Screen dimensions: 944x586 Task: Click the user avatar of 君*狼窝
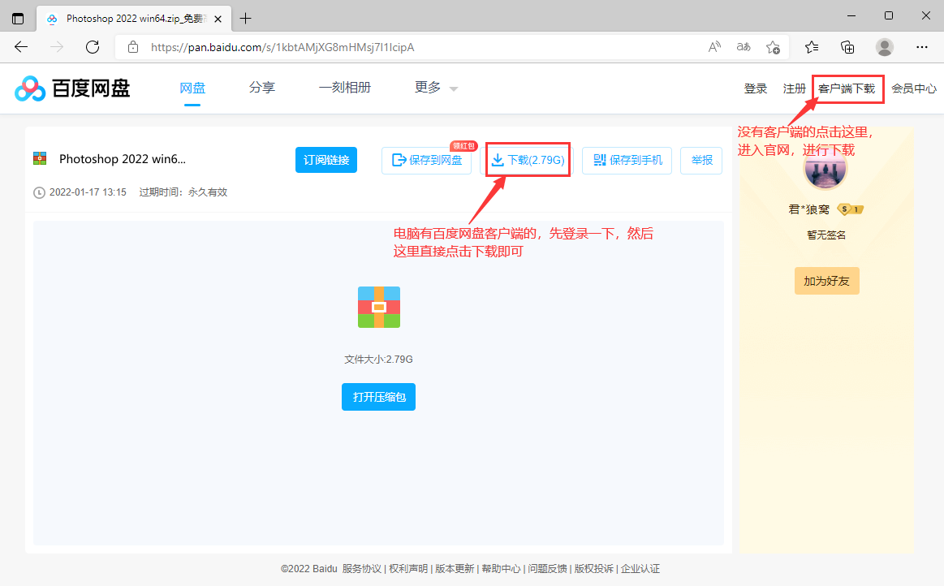point(826,168)
